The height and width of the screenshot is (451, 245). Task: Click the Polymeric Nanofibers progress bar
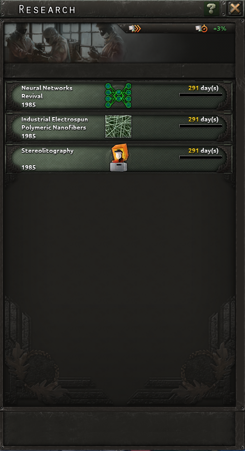201,126
